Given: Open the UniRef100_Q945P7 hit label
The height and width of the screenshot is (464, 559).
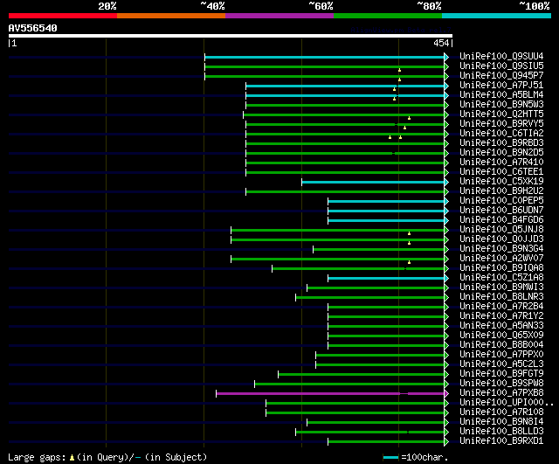Looking at the screenshot, I should pos(501,76).
